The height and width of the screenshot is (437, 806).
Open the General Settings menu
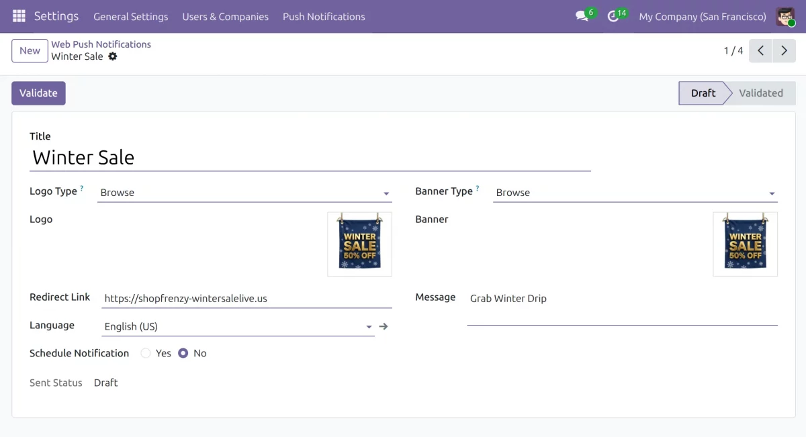(131, 17)
